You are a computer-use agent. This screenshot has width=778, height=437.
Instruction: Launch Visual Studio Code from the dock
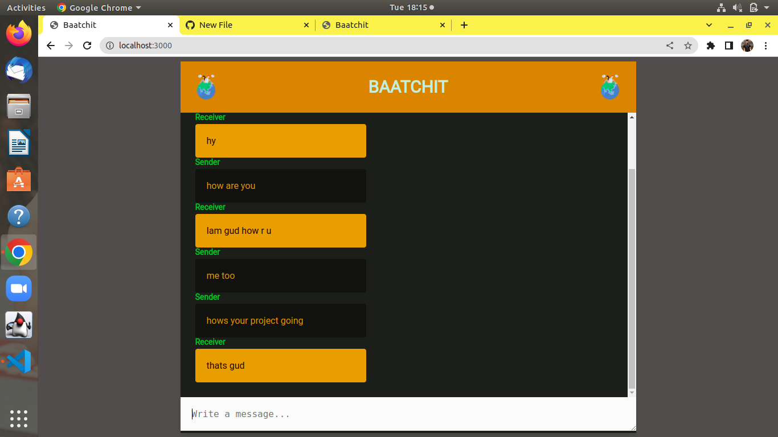click(x=19, y=361)
